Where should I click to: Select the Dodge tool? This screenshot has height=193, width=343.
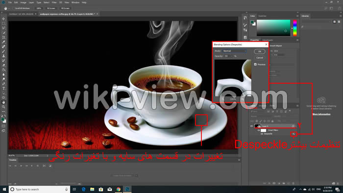coord(3,79)
